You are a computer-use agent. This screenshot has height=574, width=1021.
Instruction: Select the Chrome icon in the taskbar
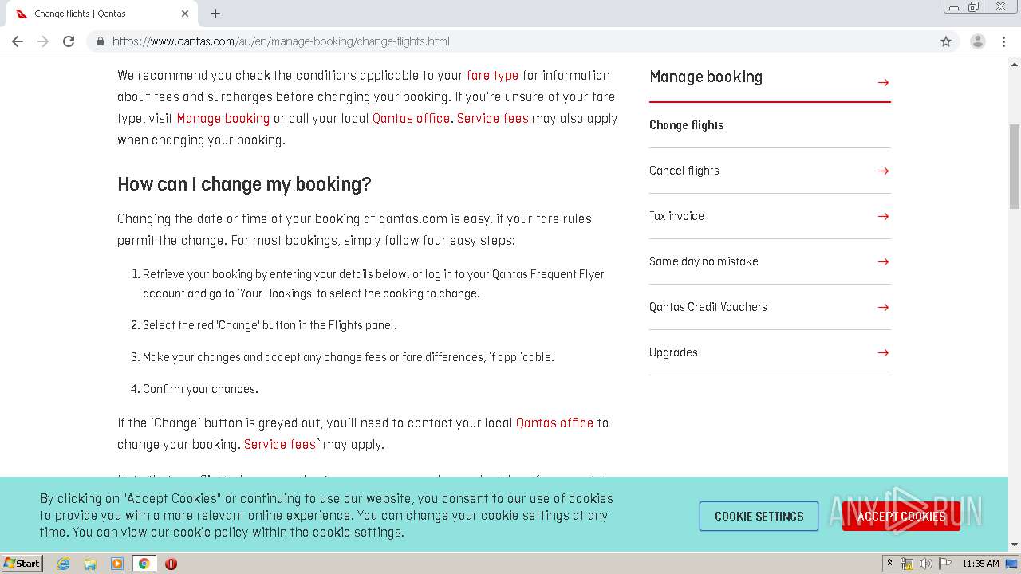pos(144,564)
